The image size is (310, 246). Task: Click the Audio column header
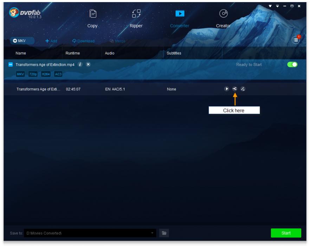[x=110, y=53]
